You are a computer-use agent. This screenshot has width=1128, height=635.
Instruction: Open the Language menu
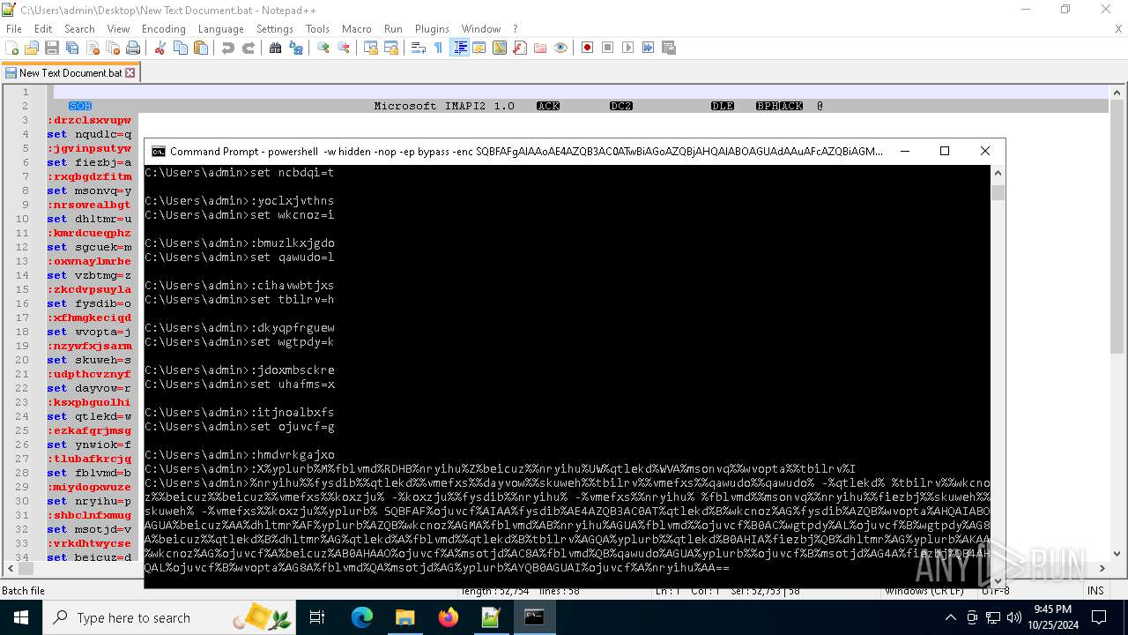(x=221, y=29)
